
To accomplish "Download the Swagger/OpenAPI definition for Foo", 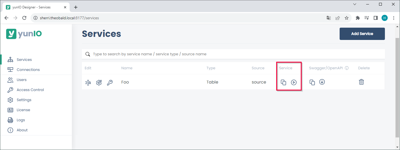I will [x=322, y=82].
